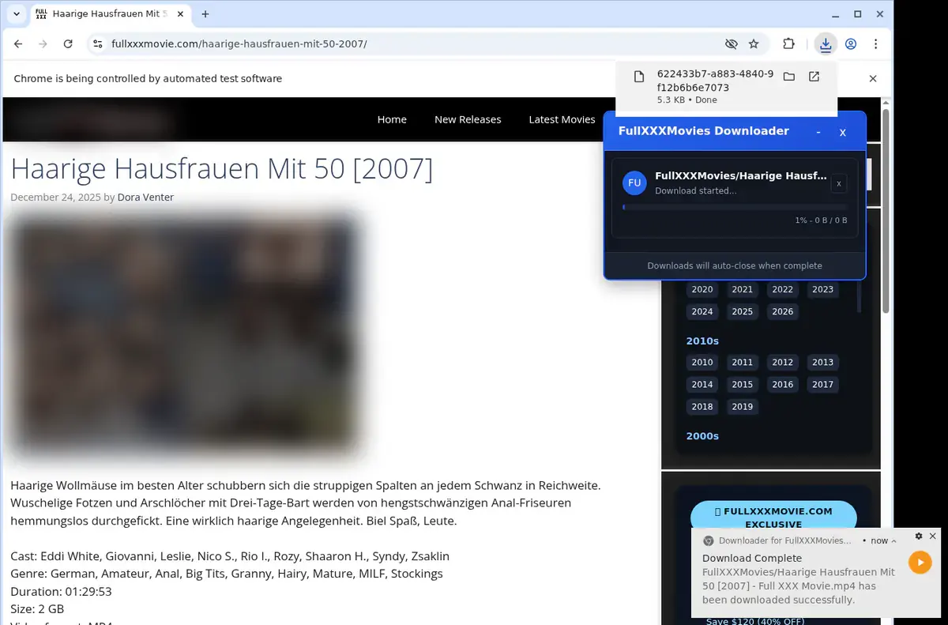Image resolution: width=948 pixels, height=625 pixels.
Task: Select the 2018 year tag
Action: click(702, 406)
